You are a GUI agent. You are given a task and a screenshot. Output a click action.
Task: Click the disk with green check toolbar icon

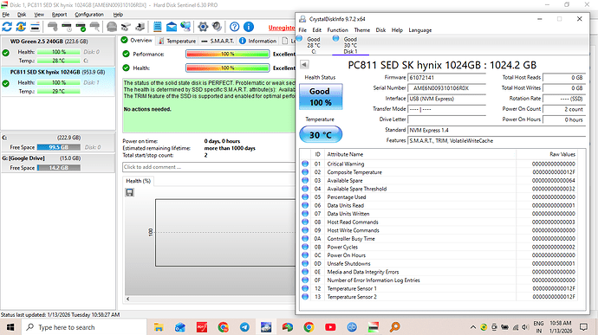81,27
